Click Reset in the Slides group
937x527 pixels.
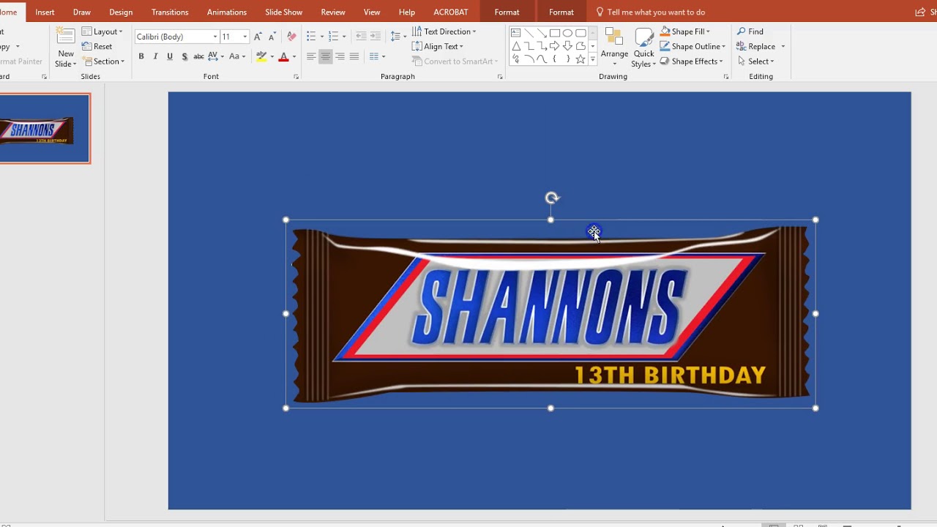[x=97, y=46]
